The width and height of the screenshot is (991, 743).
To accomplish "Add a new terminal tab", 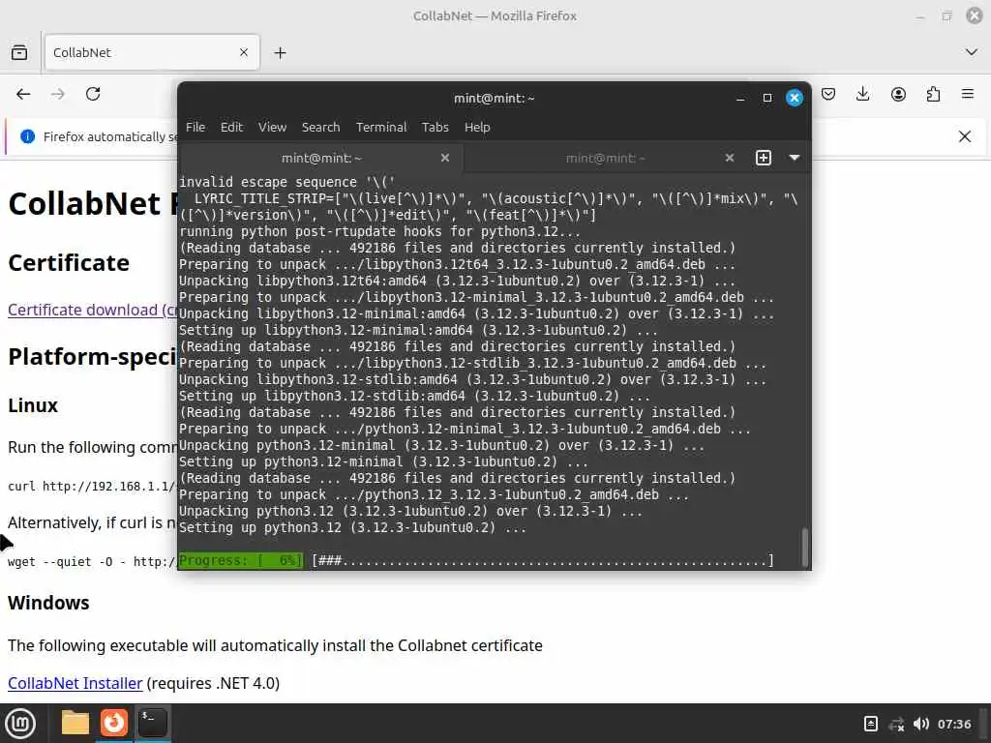I will (x=764, y=158).
